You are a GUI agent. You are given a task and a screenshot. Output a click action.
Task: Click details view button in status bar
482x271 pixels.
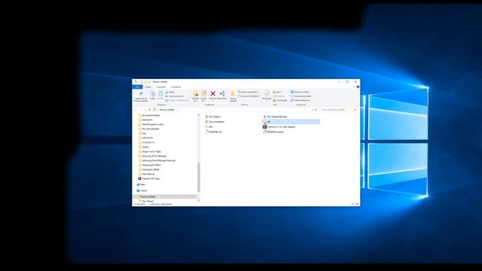[353, 204]
